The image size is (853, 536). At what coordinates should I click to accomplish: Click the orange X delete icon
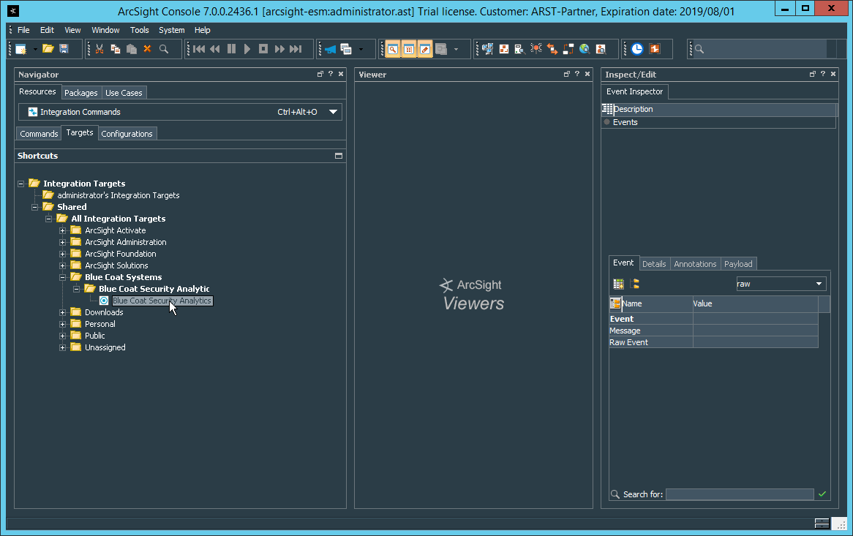[x=147, y=49]
